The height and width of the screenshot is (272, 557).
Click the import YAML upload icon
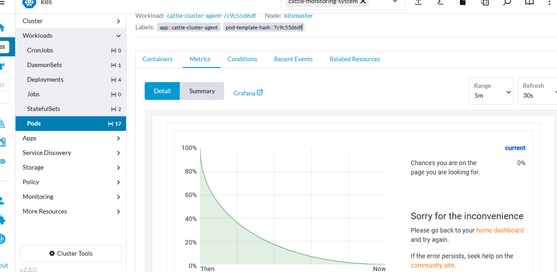coord(418,2)
